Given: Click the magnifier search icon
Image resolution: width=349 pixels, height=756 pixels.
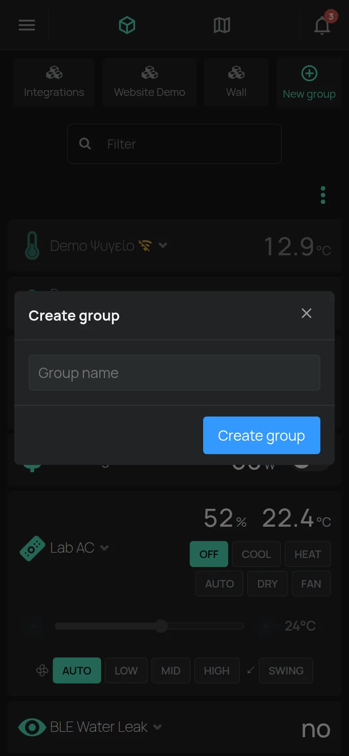Looking at the screenshot, I should point(85,144).
